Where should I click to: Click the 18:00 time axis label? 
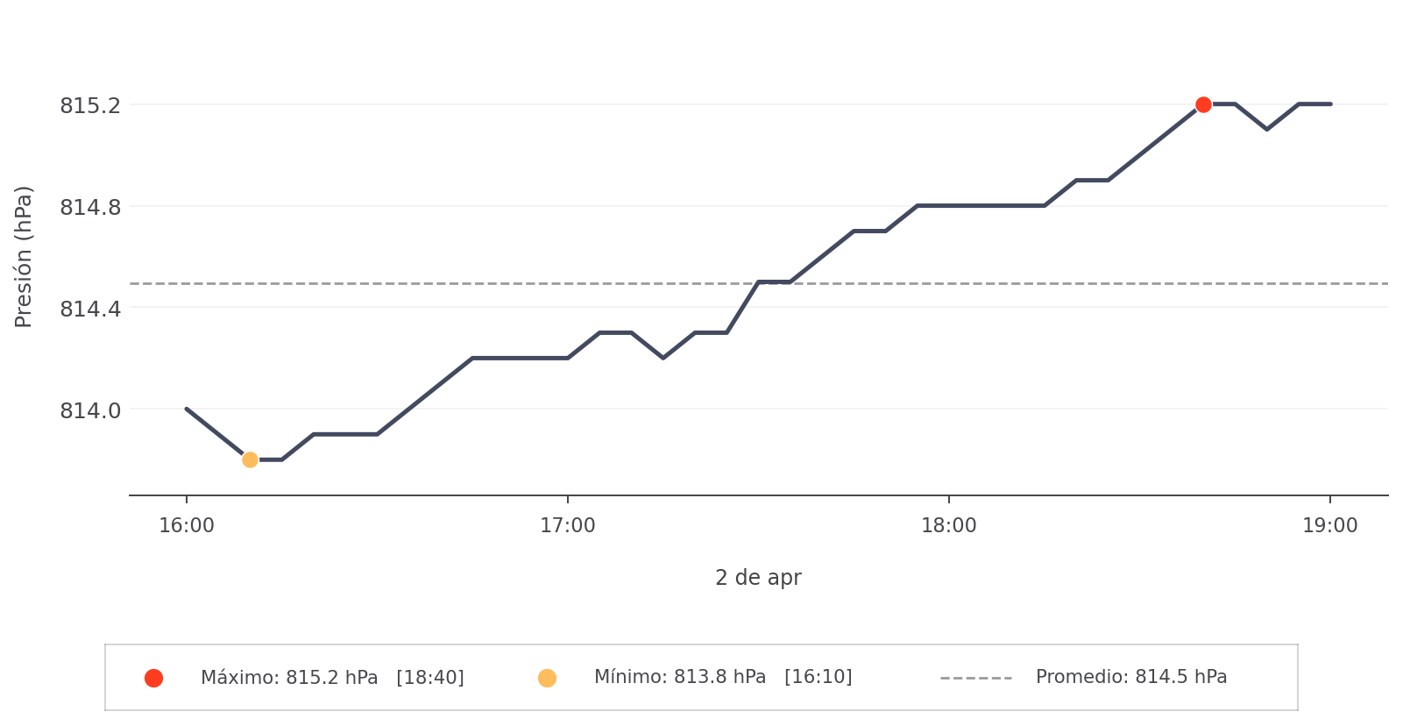(948, 526)
